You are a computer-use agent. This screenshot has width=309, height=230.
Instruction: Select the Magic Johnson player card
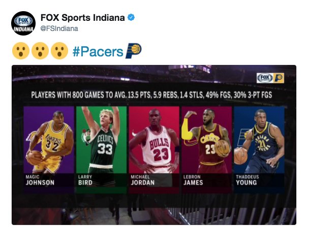click(48, 147)
